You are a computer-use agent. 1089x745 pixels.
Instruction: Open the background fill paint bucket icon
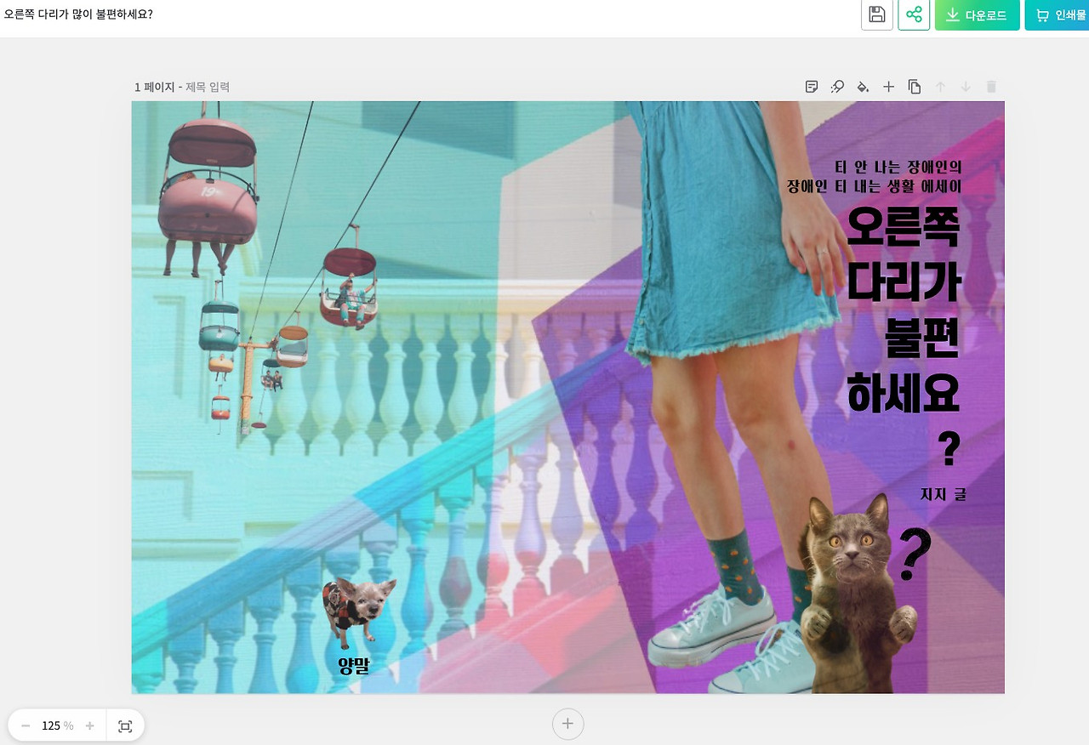coord(863,86)
